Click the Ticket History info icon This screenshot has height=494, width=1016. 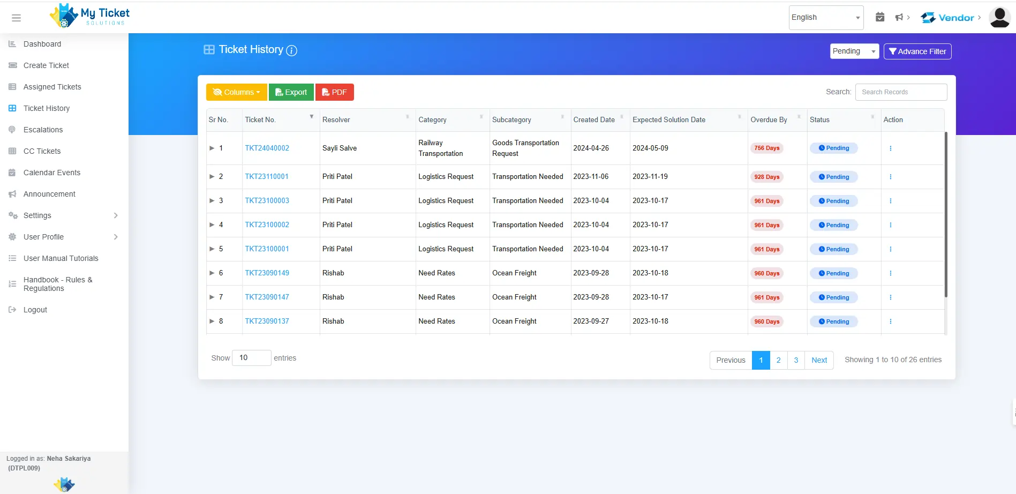click(x=291, y=50)
